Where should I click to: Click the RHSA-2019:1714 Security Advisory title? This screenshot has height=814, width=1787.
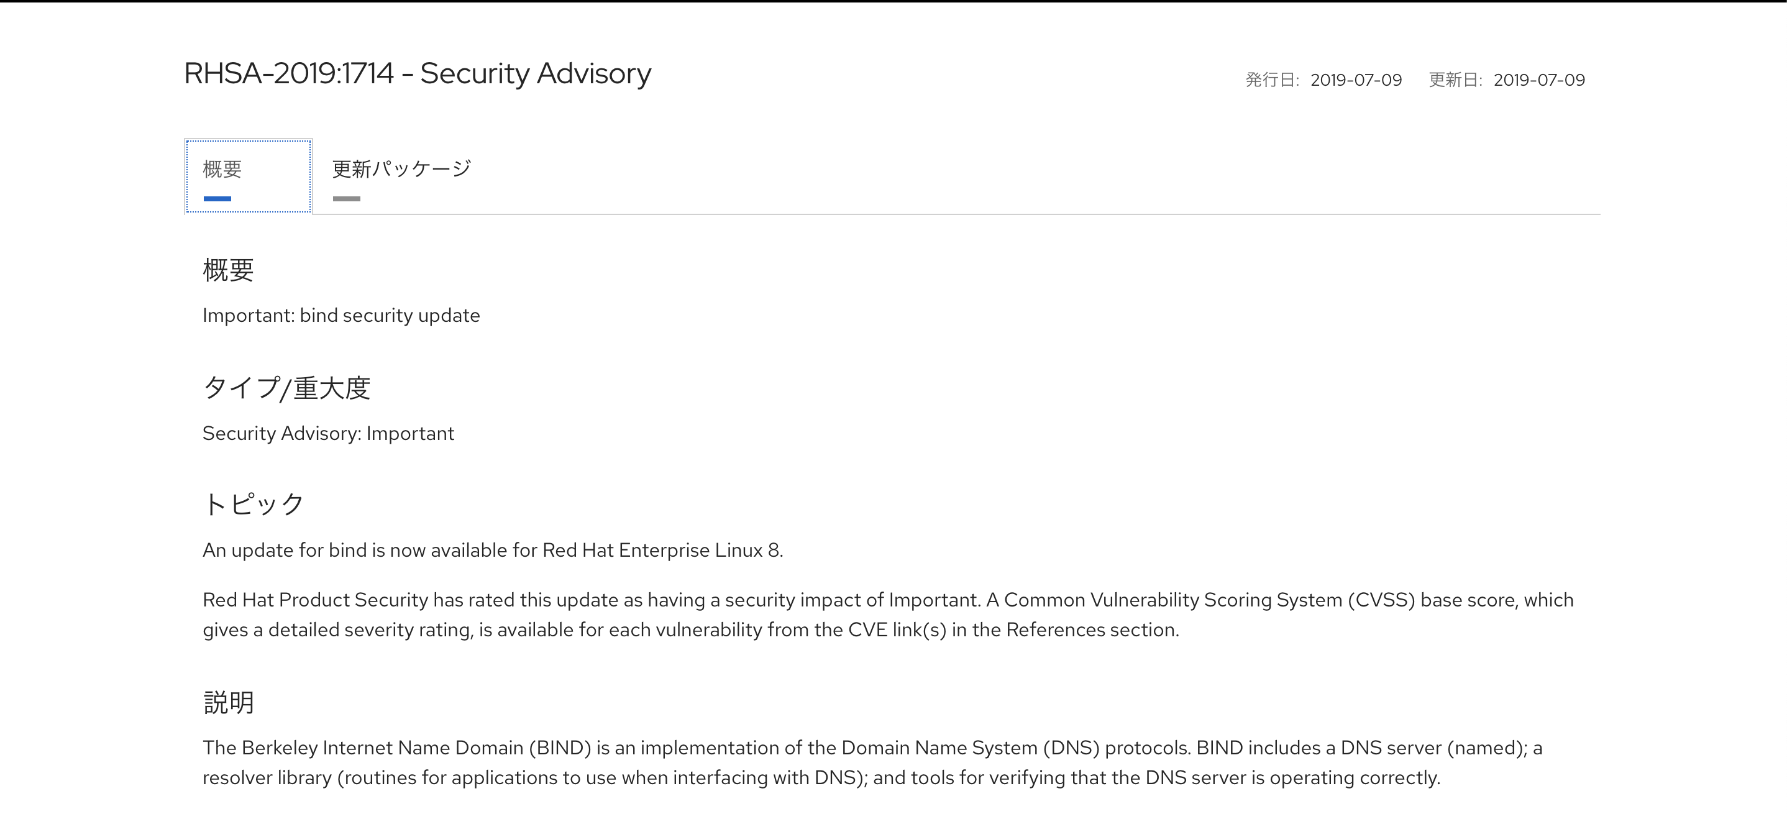[x=417, y=73]
